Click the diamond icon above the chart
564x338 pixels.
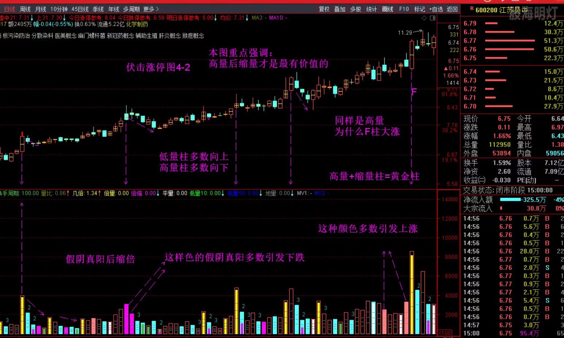tap(424, 18)
